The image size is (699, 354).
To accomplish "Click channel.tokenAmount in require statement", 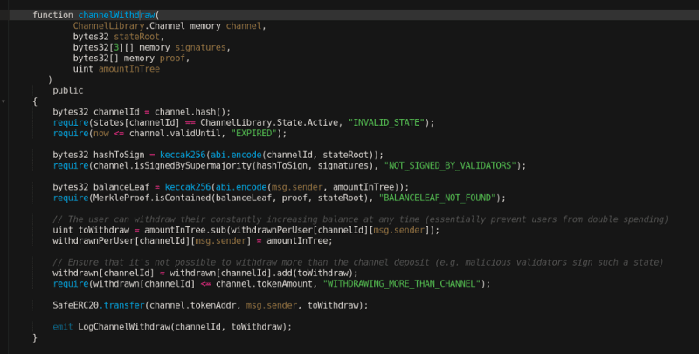I will [x=264, y=283].
